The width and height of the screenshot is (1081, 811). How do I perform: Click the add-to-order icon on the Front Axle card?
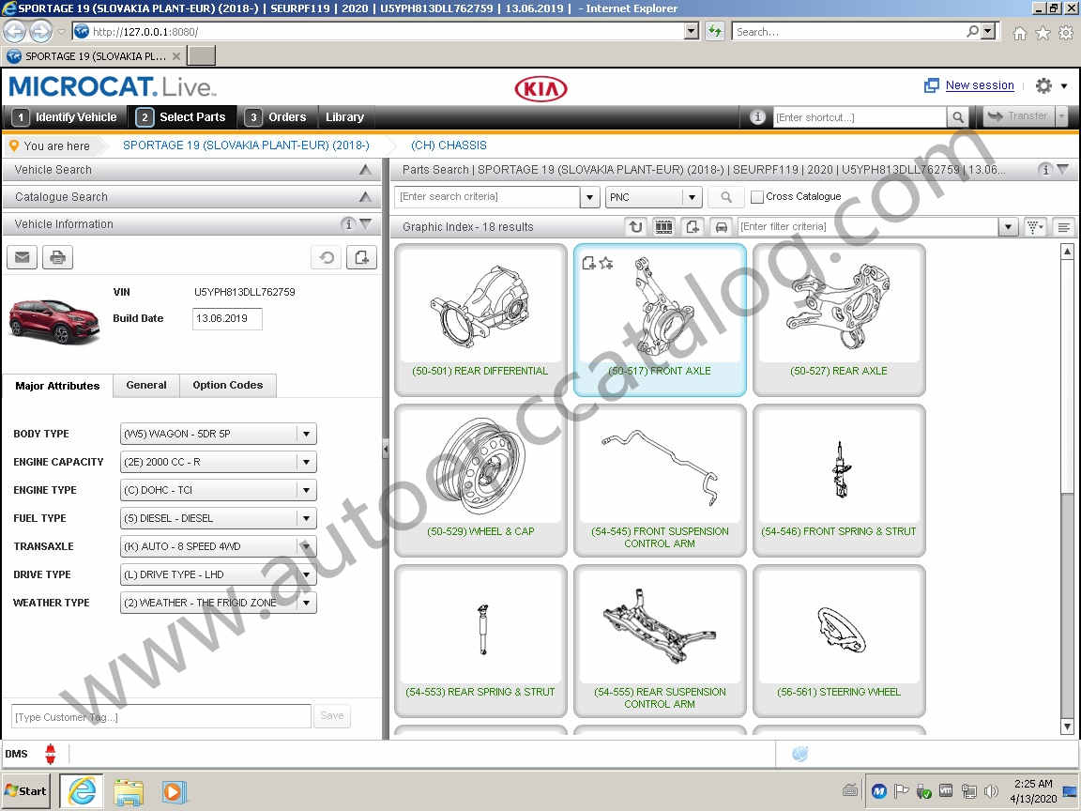click(x=588, y=263)
